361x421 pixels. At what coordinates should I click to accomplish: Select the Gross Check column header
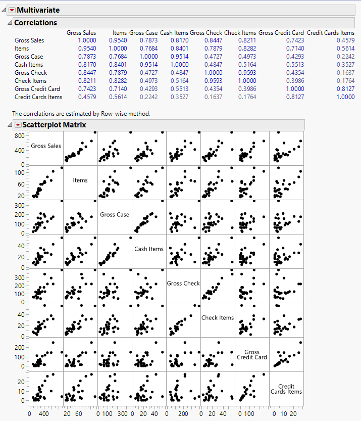click(206, 33)
